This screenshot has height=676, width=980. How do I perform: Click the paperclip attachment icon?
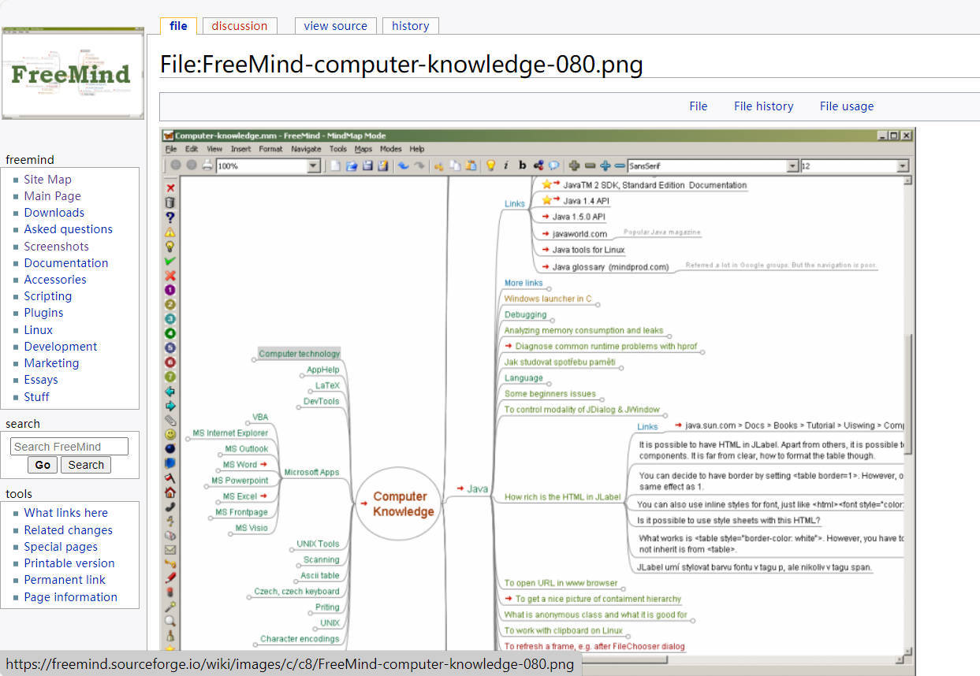click(170, 420)
